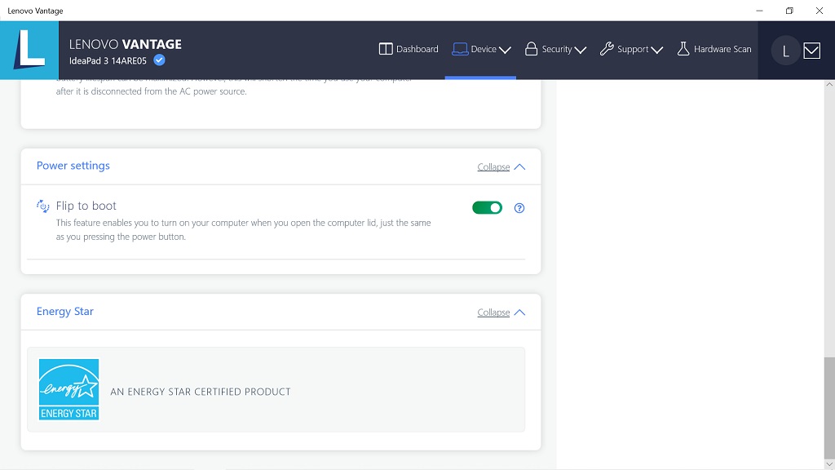Restore down the Lenovo Vantage window
This screenshot has height=470, width=835.
coord(789,11)
